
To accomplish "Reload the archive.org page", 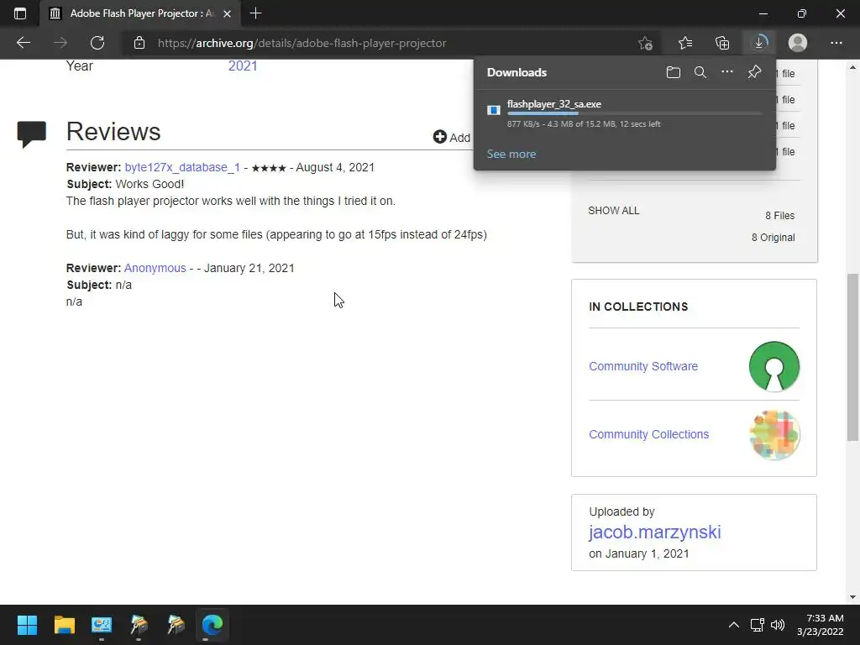I will click(x=97, y=43).
